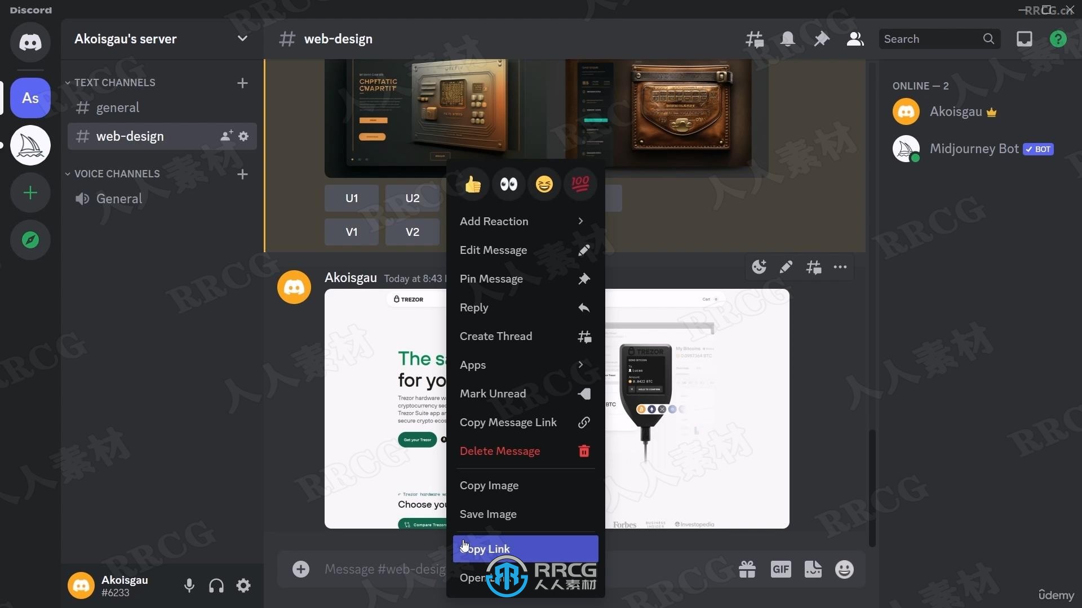Click the chat vertical scrollbar
This screenshot has height=608, width=1082.
872,488
